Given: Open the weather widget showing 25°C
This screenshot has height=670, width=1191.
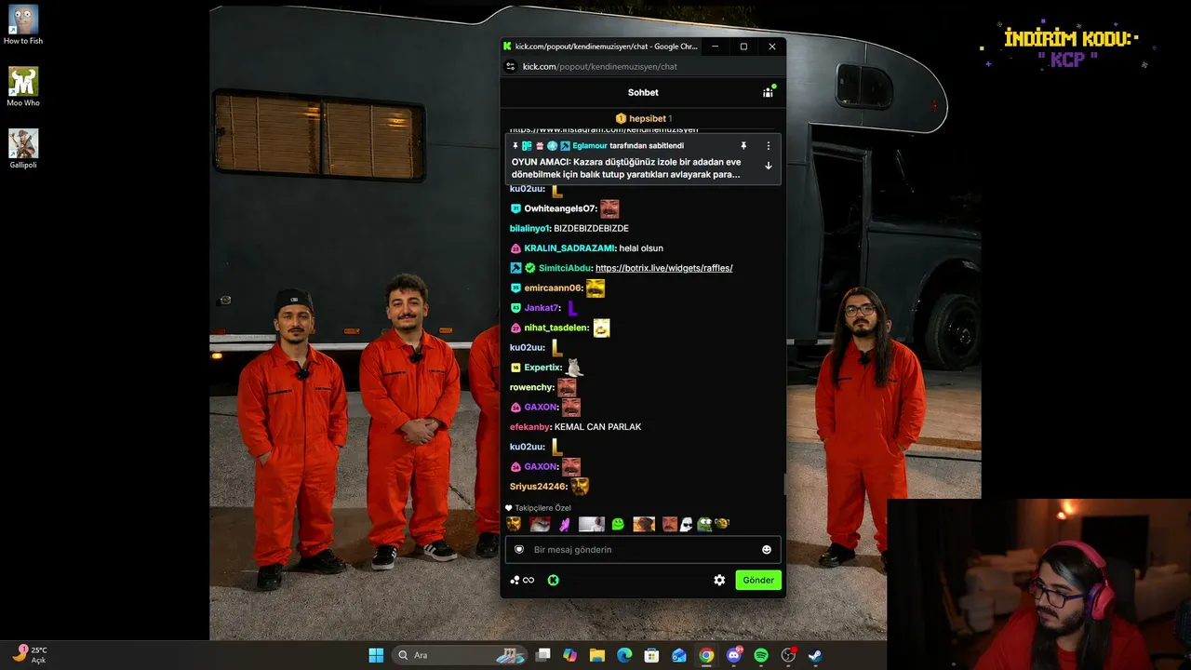Looking at the screenshot, I should point(30,655).
